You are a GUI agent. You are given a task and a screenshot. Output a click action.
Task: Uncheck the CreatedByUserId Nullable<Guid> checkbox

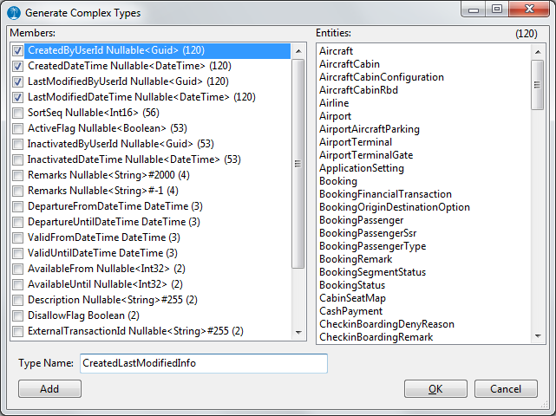click(x=18, y=51)
